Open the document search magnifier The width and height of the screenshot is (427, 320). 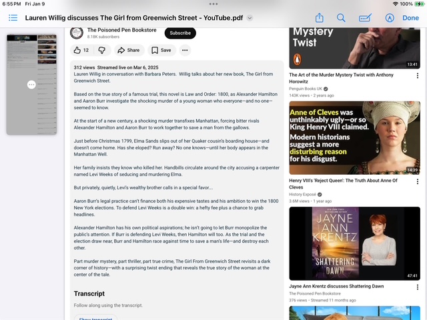[x=341, y=18]
